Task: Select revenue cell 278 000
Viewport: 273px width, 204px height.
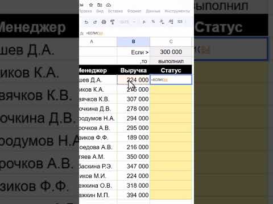Action: [x=133, y=109]
